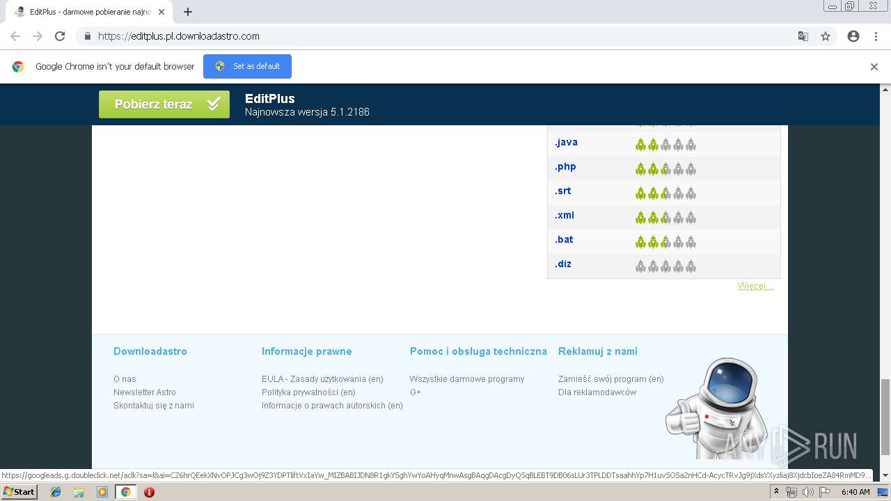Click the rocket rating icons for .xml
Image resolution: width=891 pixels, height=501 pixels.
click(665, 217)
